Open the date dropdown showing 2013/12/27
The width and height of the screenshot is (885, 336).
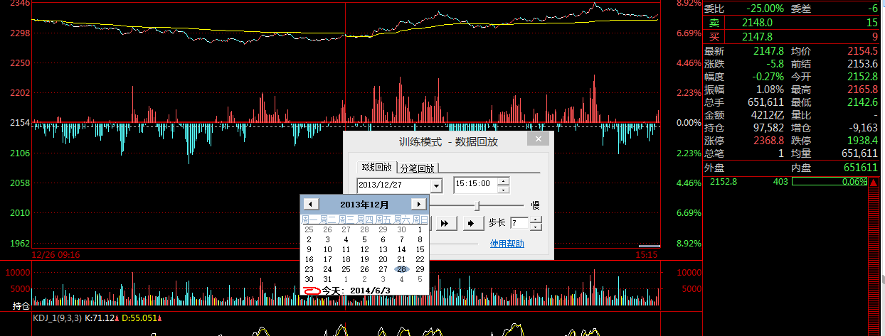[x=436, y=185]
